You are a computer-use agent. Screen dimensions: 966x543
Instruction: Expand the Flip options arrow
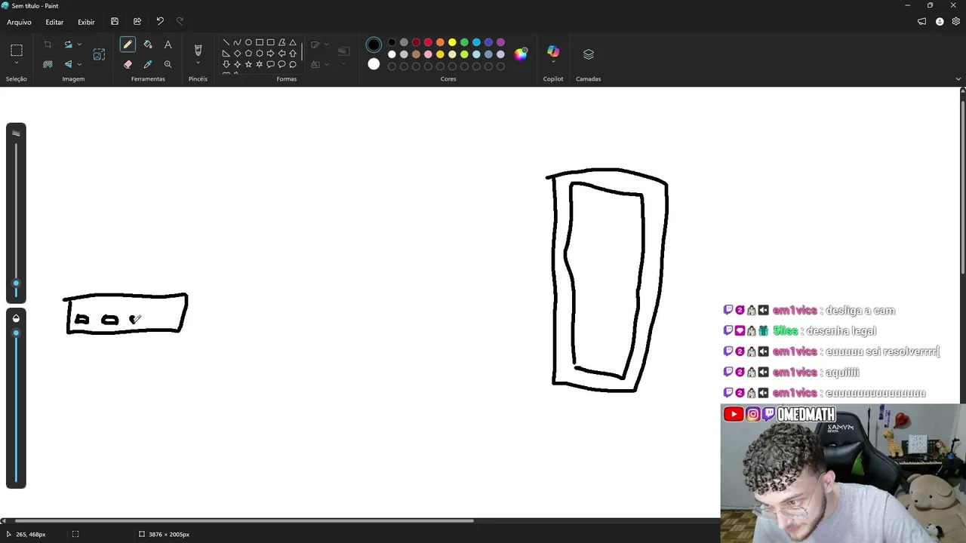click(x=79, y=64)
